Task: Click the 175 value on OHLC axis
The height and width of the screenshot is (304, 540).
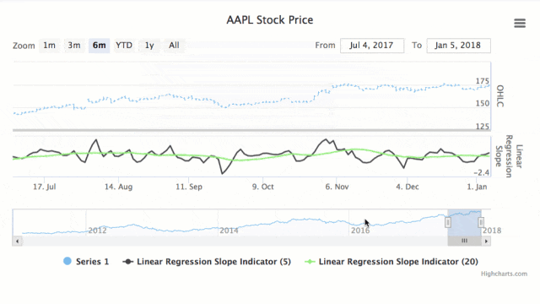Action: [x=482, y=81]
